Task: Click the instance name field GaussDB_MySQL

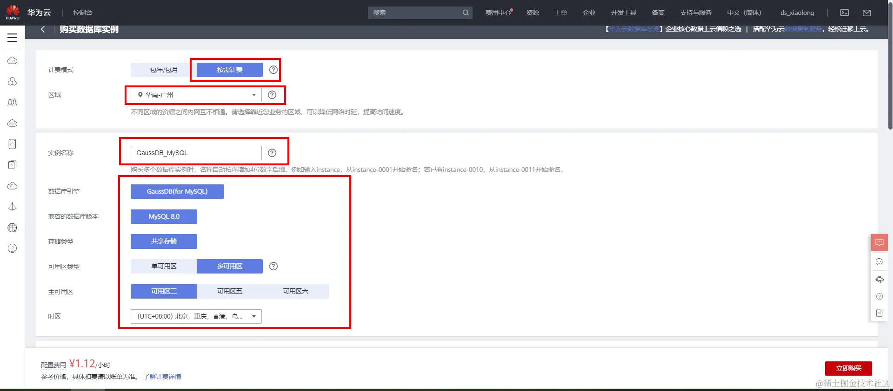Action: click(196, 153)
